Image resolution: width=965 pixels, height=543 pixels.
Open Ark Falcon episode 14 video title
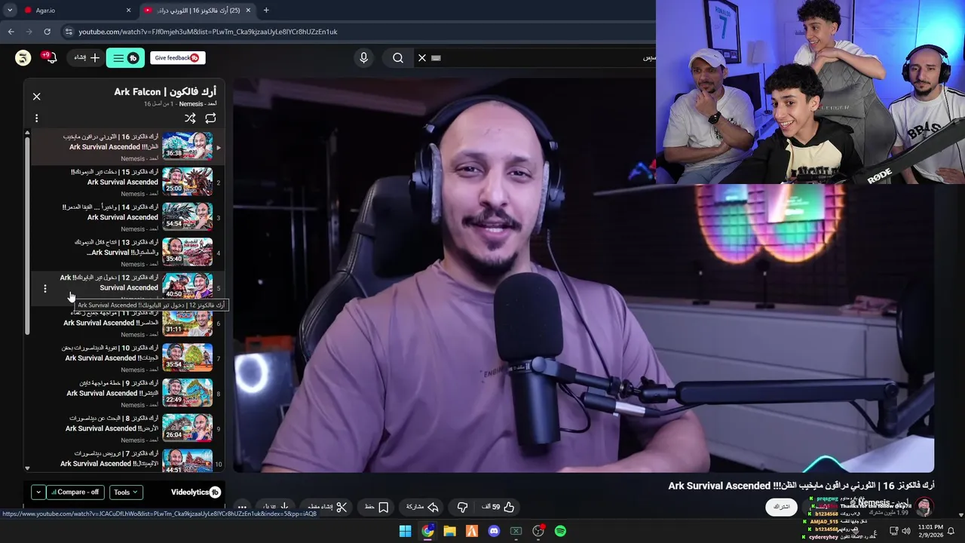coord(111,212)
